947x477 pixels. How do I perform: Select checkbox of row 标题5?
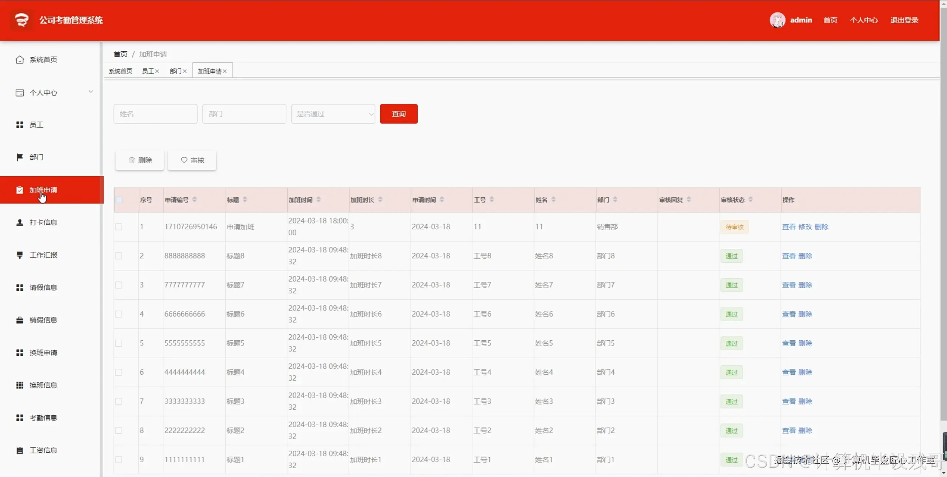(x=118, y=343)
